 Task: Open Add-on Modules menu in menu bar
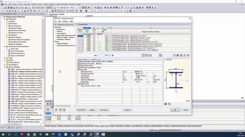pyautogui.click(x=62, y=5)
